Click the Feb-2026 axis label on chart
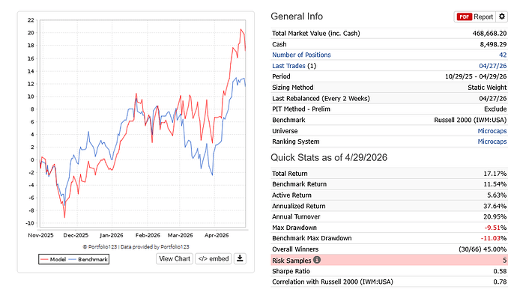The height and width of the screenshot is (292, 517). click(x=148, y=235)
